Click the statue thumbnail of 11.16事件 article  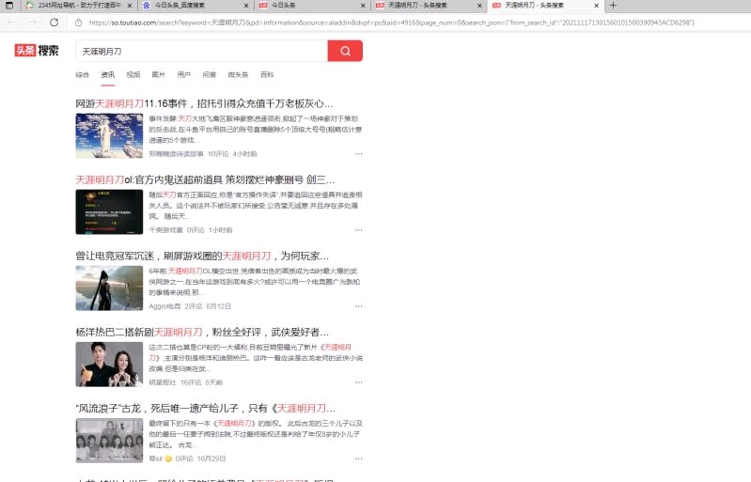pyautogui.click(x=109, y=135)
